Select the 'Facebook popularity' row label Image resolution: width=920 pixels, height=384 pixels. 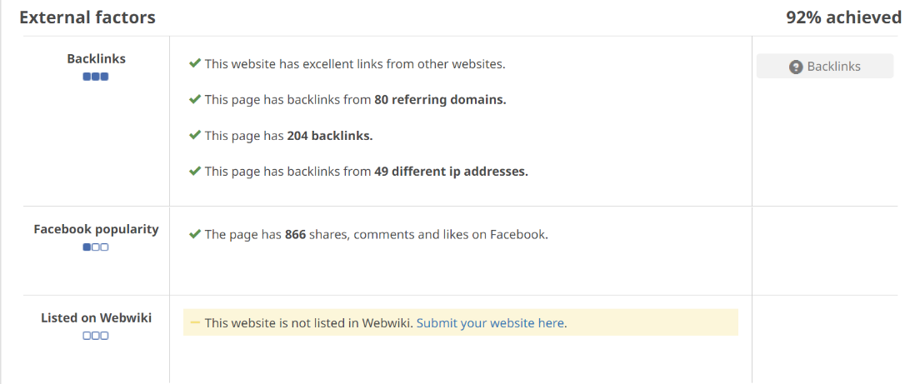click(x=96, y=229)
